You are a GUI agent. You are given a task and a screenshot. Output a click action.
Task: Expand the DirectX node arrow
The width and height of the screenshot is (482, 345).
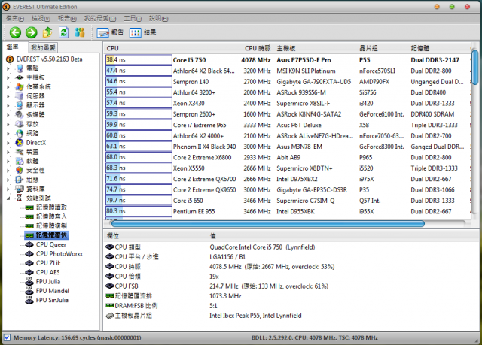(x=8, y=143)
